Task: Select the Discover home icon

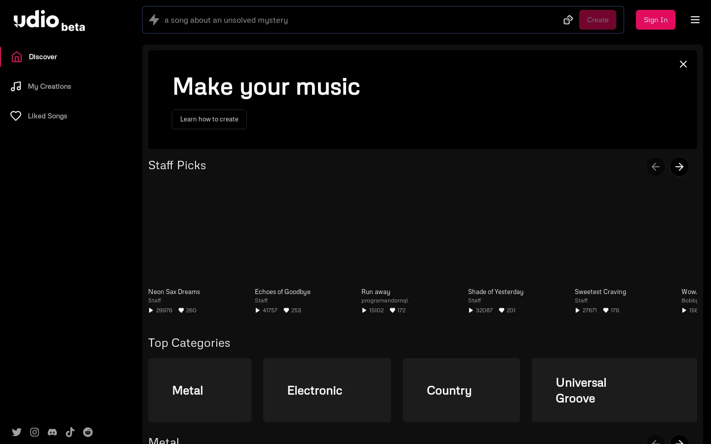Action: pyautogui.click(x=17, y=57)
